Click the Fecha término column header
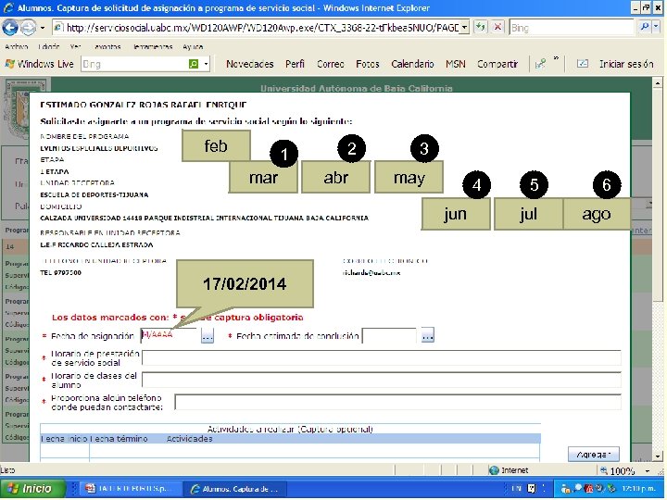The height and width of the screenshot is (500, 667). (120, 439)
